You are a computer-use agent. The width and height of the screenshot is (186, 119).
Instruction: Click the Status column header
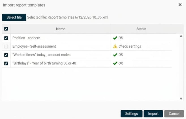[141, 29]
